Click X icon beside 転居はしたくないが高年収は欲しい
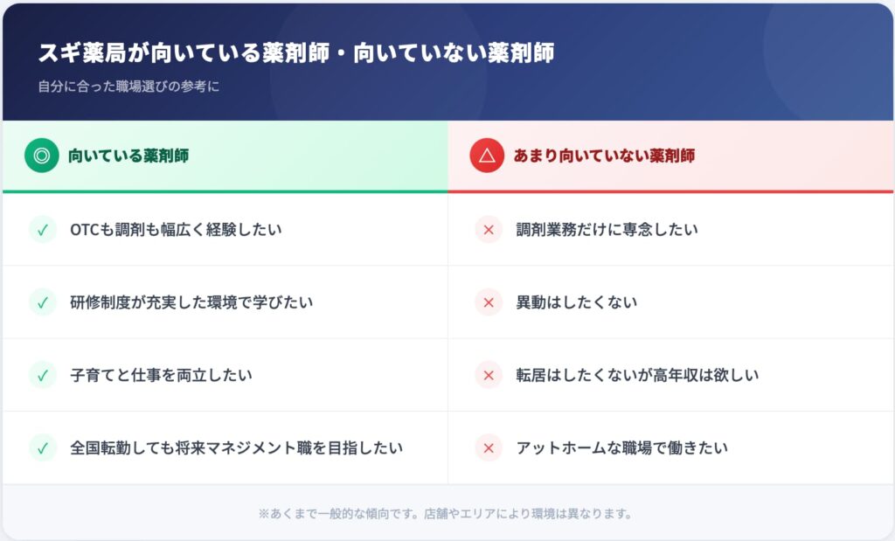 point(489,375)
